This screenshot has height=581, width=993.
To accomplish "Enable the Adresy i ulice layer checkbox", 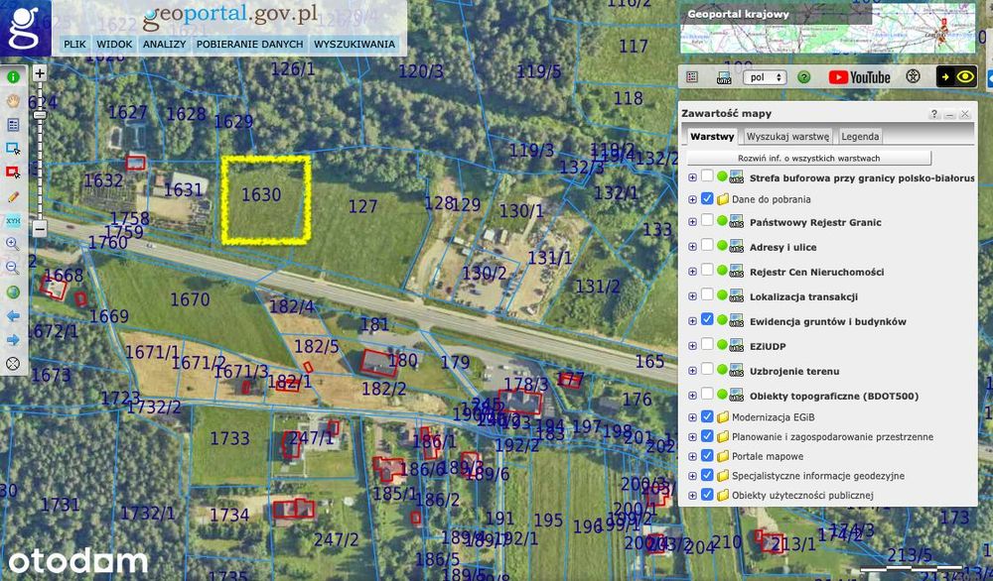I will 707,245.
